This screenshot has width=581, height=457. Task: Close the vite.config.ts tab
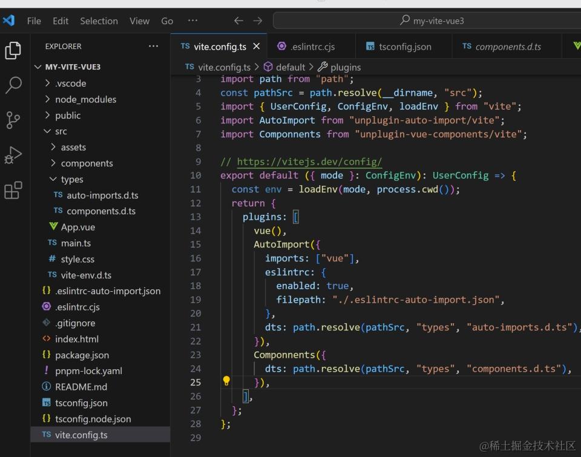(x=257, y=47)
